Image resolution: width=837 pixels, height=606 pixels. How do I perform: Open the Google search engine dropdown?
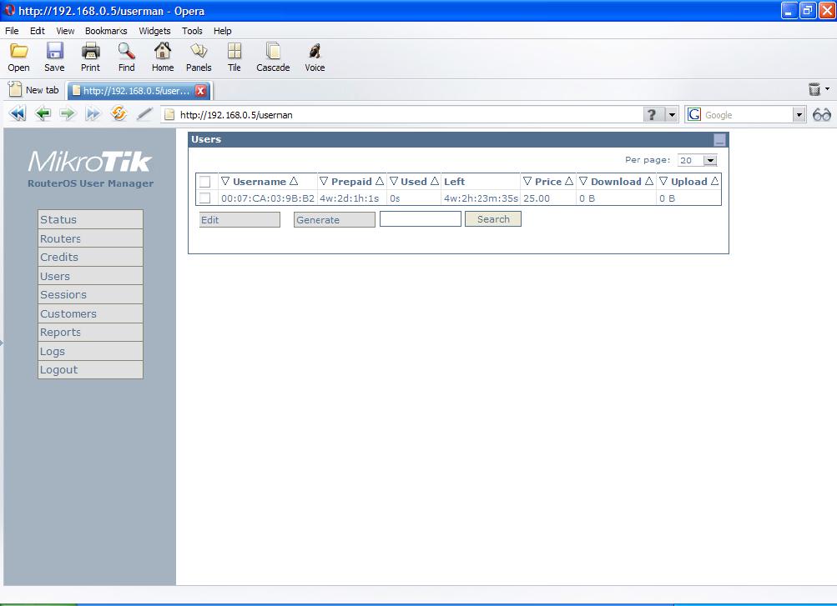click(x=799, y=114)
